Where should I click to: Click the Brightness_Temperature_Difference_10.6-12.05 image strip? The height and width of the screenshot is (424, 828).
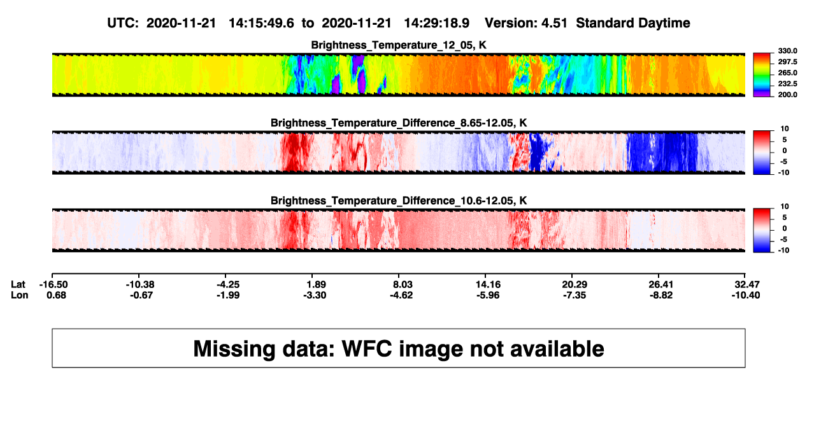tap(398, 230)
